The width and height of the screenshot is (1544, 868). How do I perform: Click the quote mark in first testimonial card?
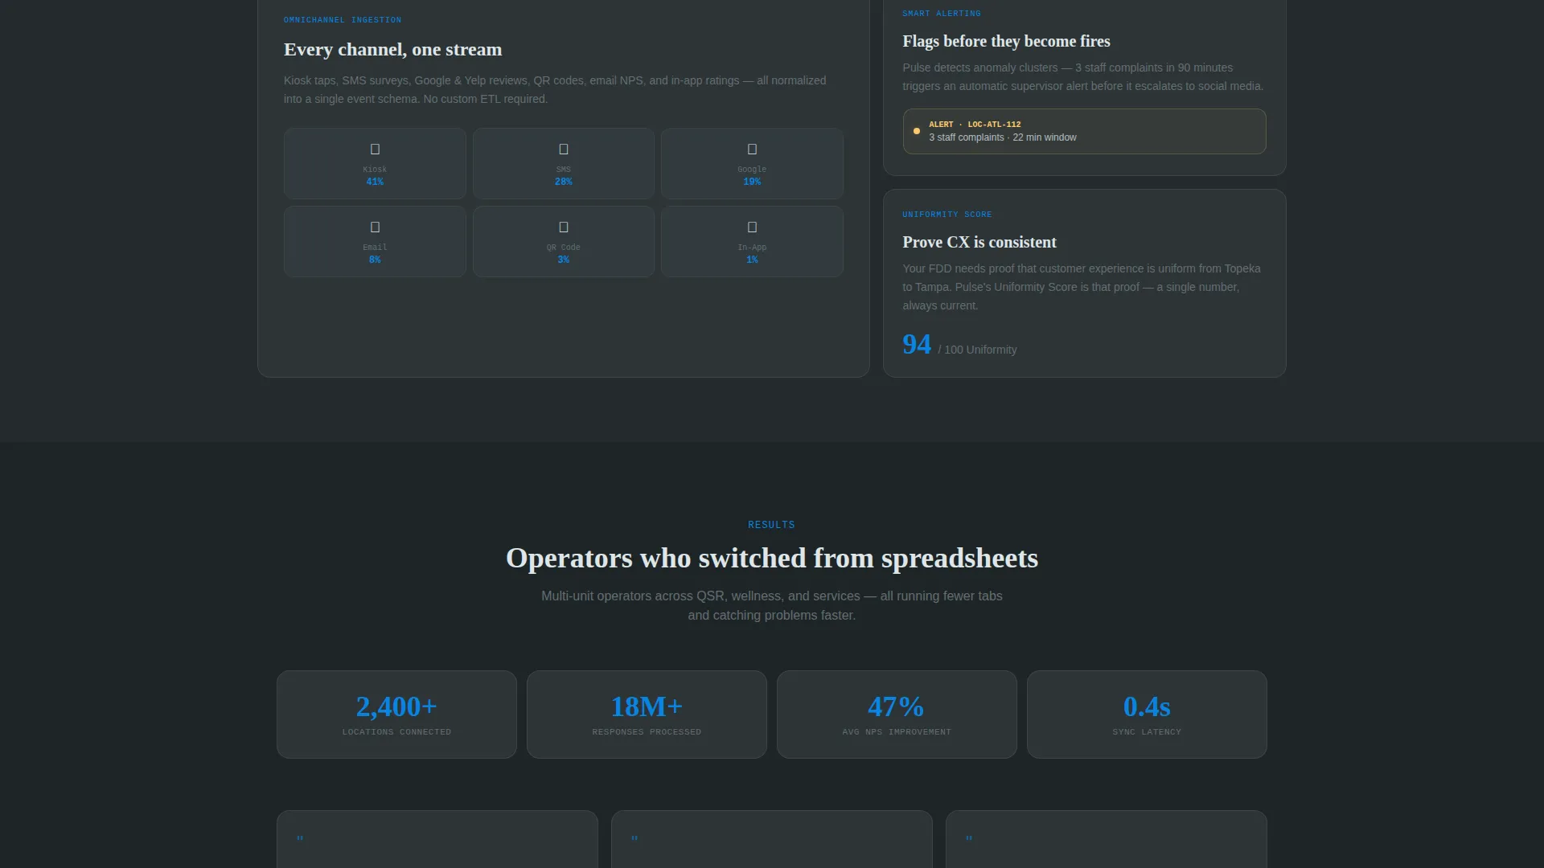(300, 840)
